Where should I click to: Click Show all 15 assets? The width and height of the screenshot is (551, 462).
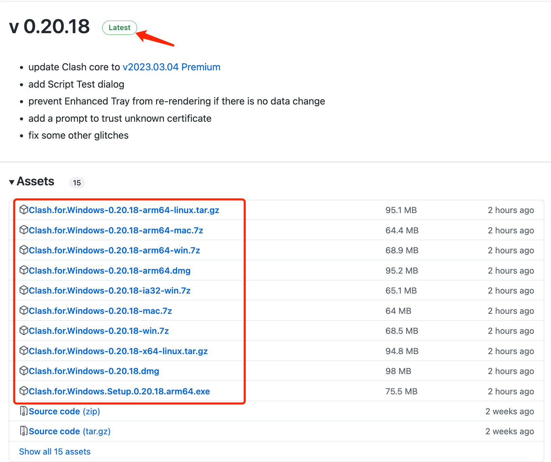[x=54, y=451]
